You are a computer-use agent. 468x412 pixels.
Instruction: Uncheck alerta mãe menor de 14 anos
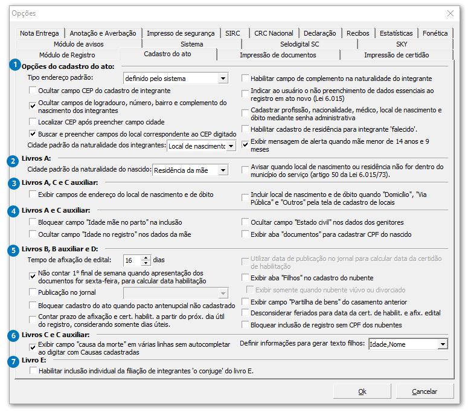click(x=245, y=144)
